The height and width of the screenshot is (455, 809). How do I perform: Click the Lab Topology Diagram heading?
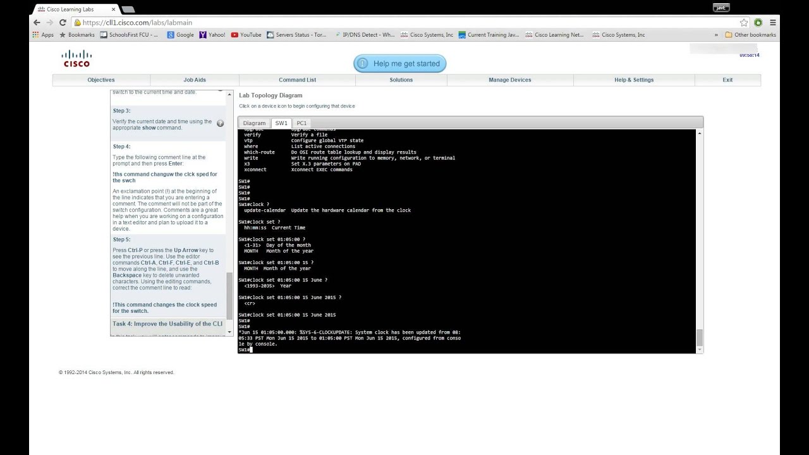point(271,95)
